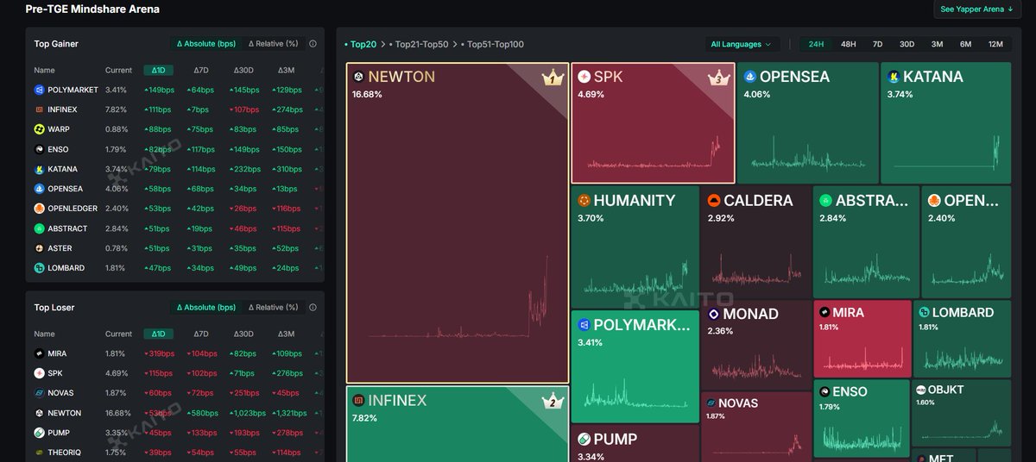Click the Pump icon in Top Loser list
The width and height of the screenshot is (1036, 462).
(39, 433)
